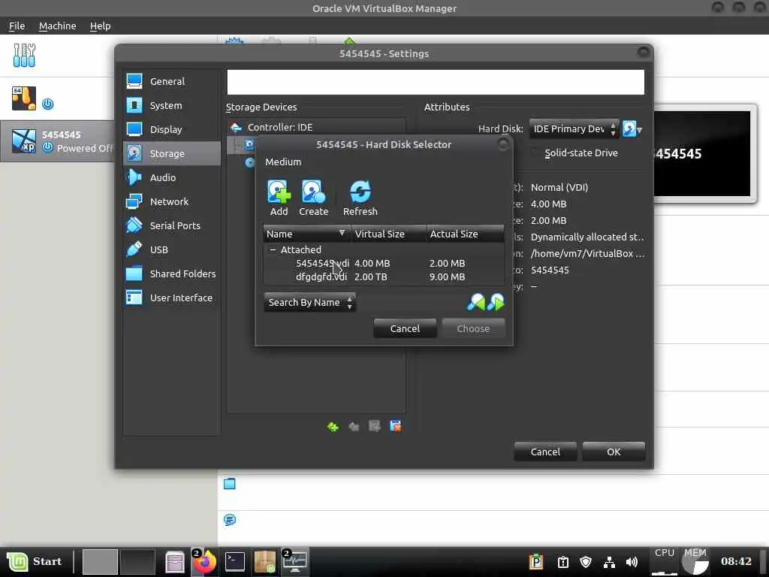769x577 pixels.
Task: Open the Help menu
Action: [x=100, y=26]
